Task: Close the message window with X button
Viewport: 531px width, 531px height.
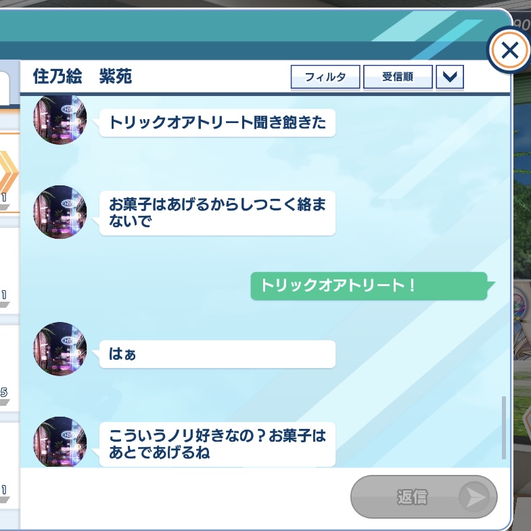Action: (x=509, y=51)
